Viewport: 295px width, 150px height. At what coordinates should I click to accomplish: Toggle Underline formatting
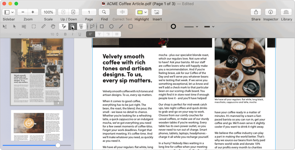(80, 34)
